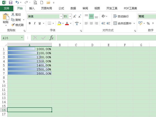Viewport: 156px width, 117px height.
Task: Select cell A7 containing 1600.00%
Action: point(30,73)
